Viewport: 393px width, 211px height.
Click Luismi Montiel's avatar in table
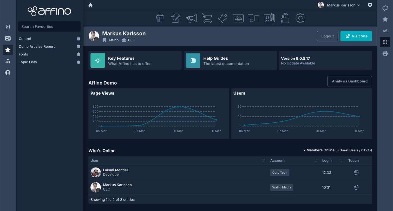96,172
